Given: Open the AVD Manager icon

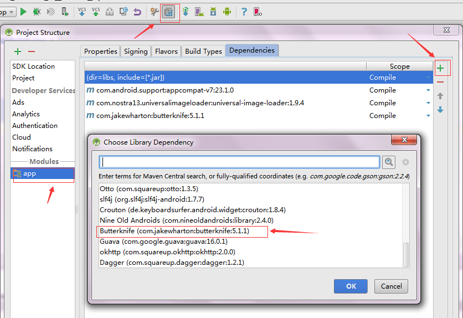Looking at the screenshot, I should (x=199, y=12).
